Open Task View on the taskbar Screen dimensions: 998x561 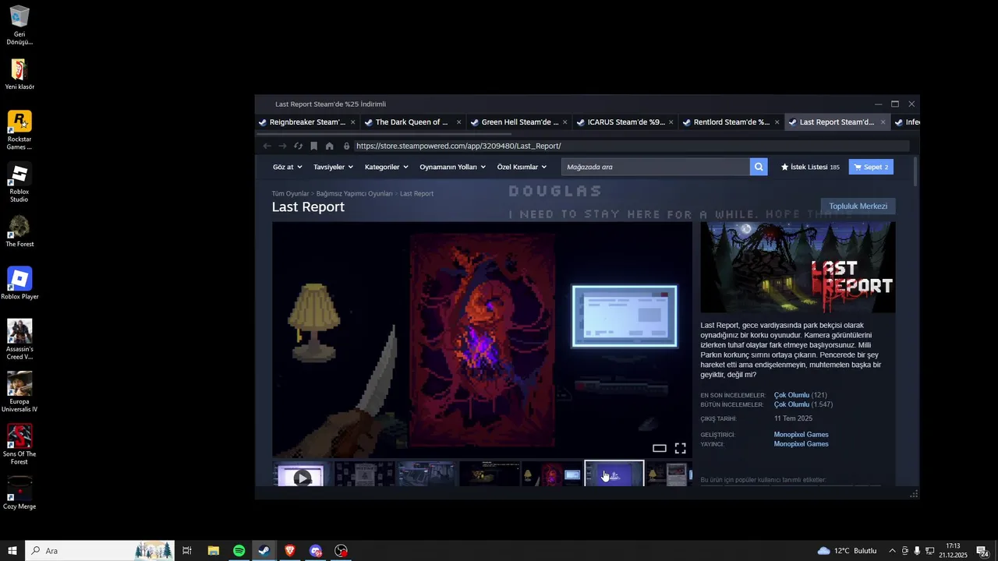pos(187,551)
